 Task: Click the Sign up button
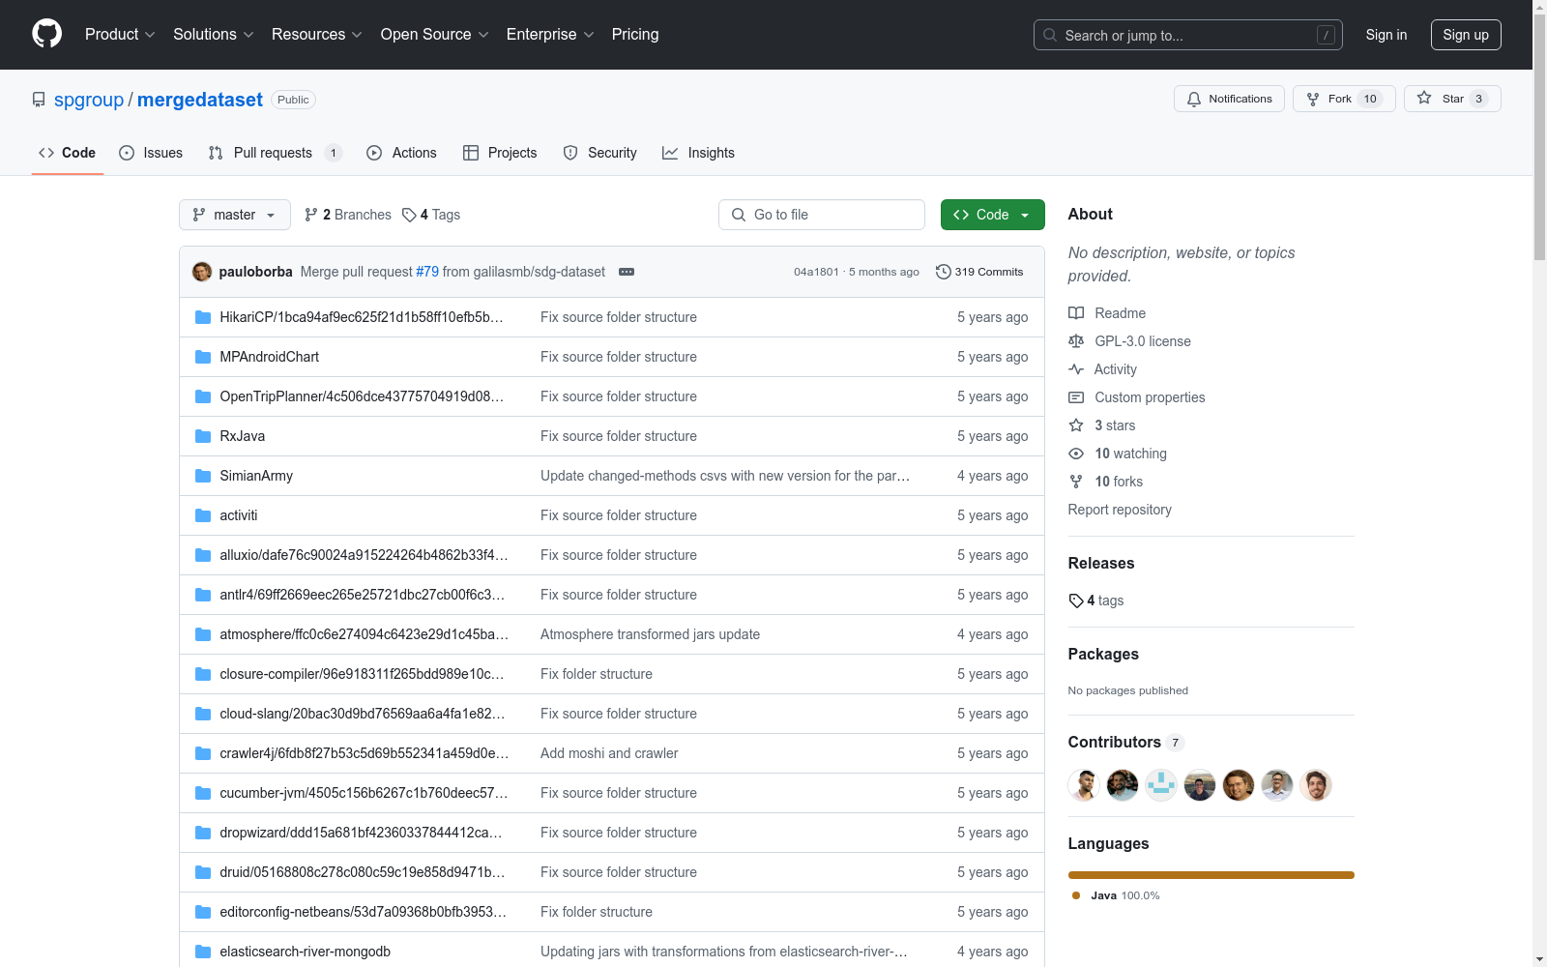click(x=1466, y=35)
